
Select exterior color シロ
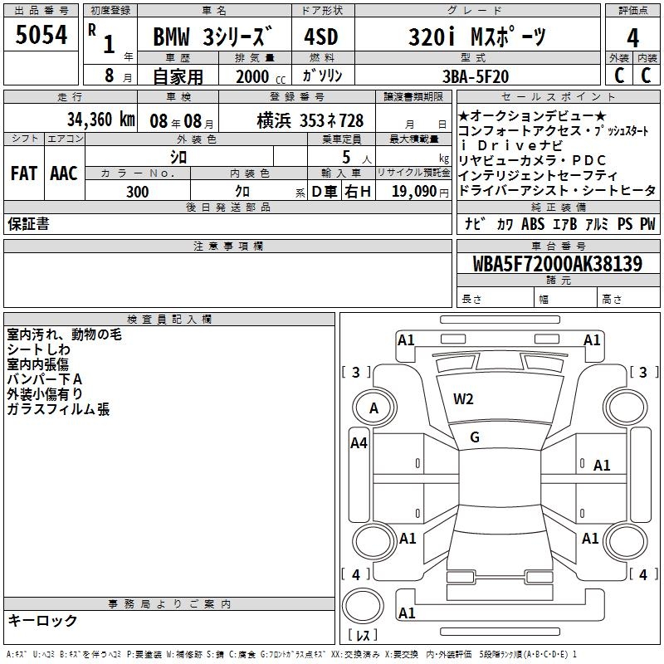pos(178,157)
